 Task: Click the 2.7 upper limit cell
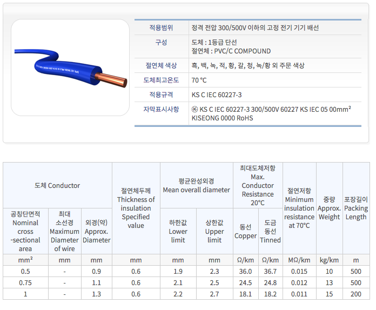point(214,294)
